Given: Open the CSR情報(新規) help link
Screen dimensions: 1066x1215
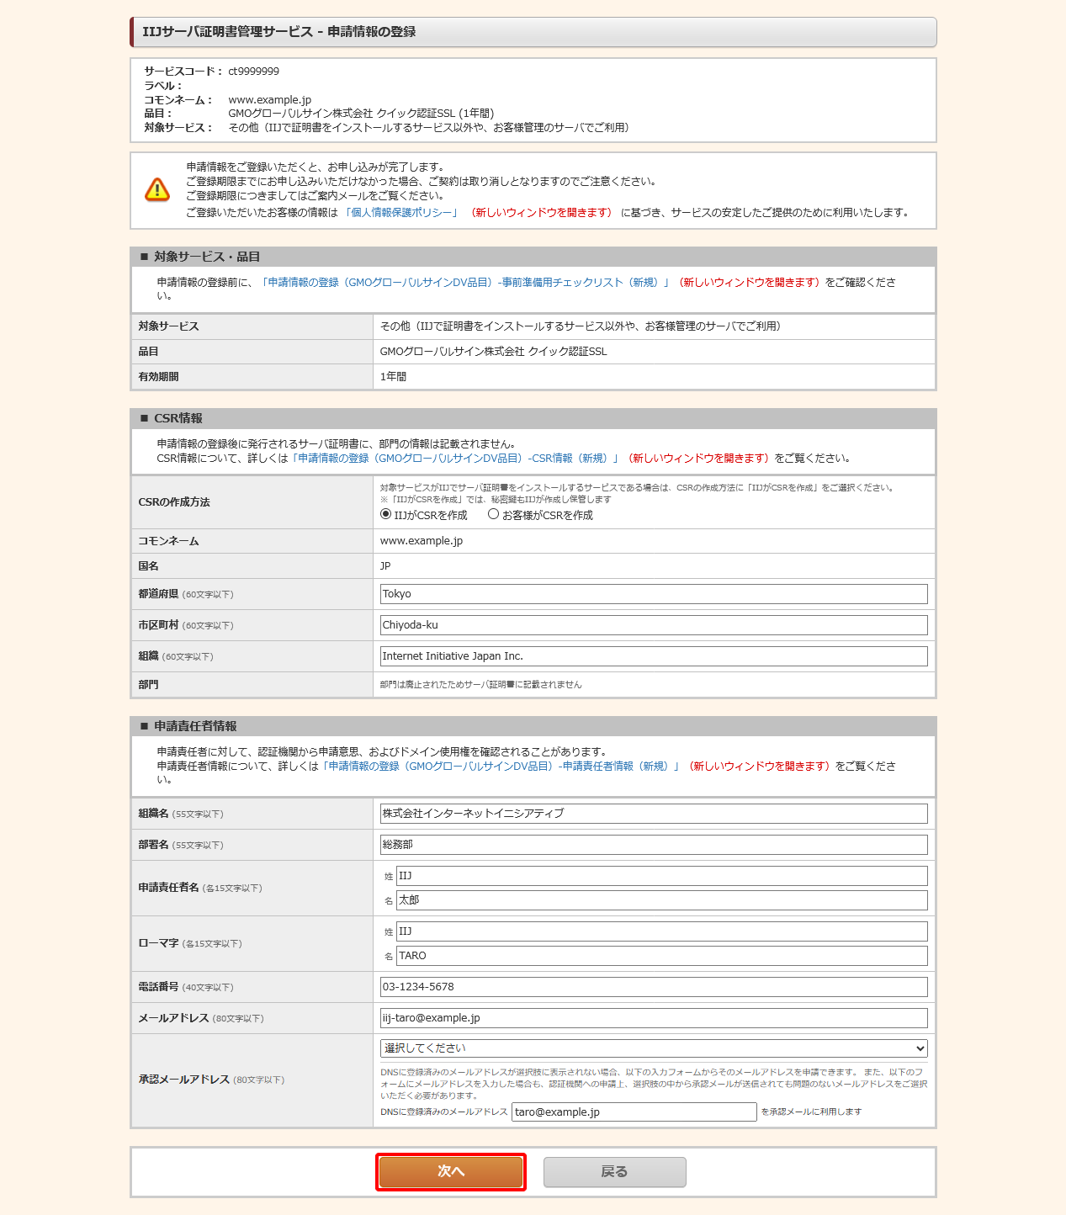Looking at the screenshot, I should (455, 459).
